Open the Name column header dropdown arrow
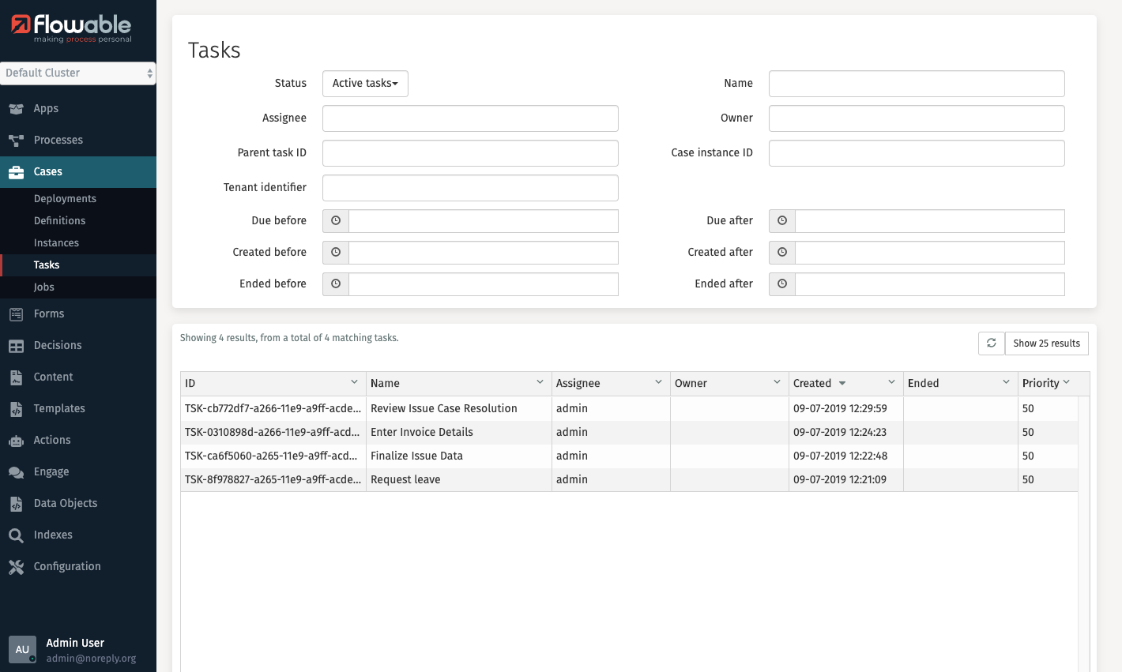Screen dimensions: 1122x672 pos(540,382)
